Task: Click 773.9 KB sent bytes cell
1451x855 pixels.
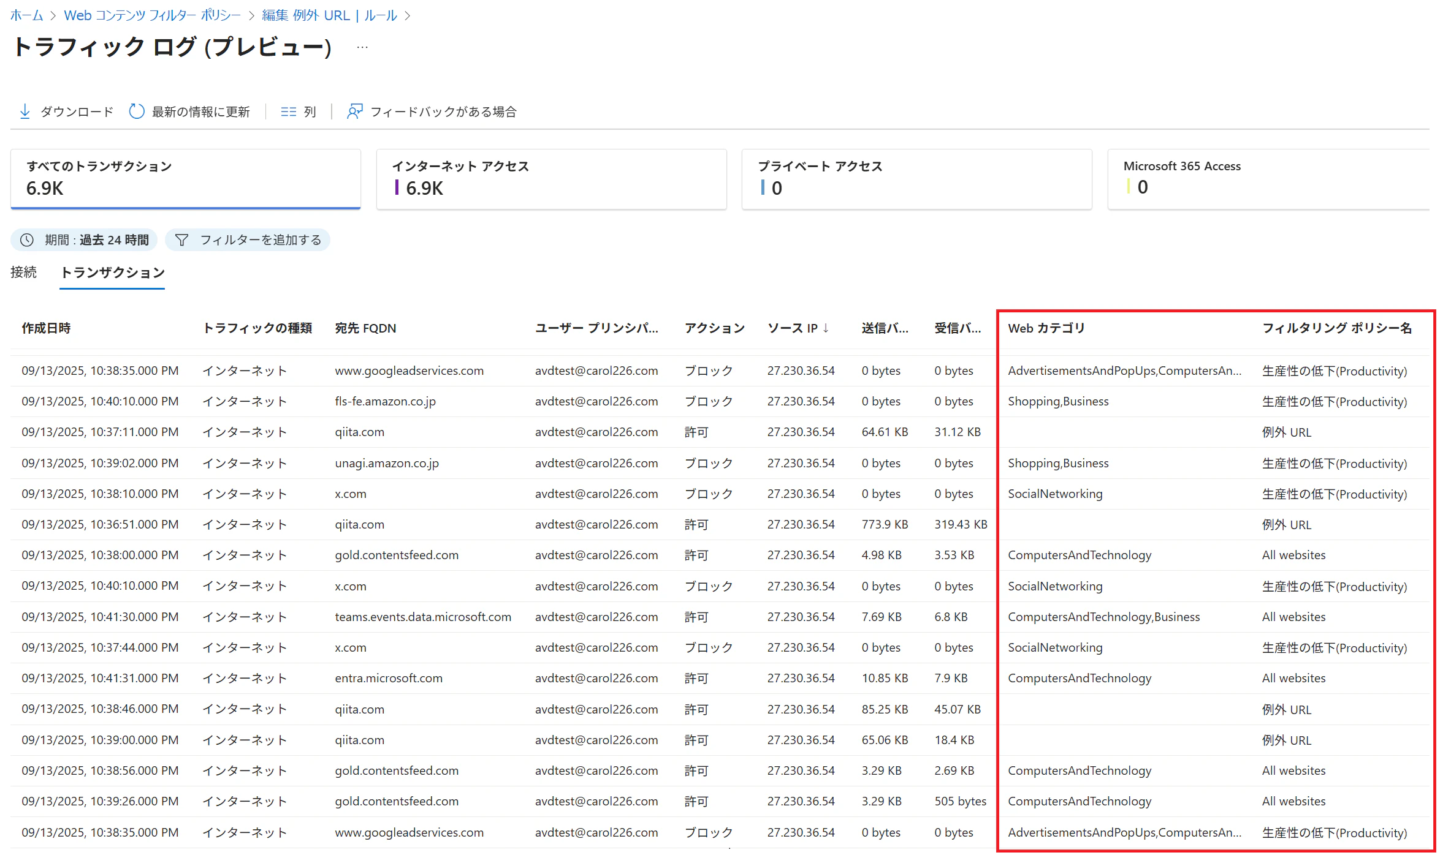Action: pos(885,525)
